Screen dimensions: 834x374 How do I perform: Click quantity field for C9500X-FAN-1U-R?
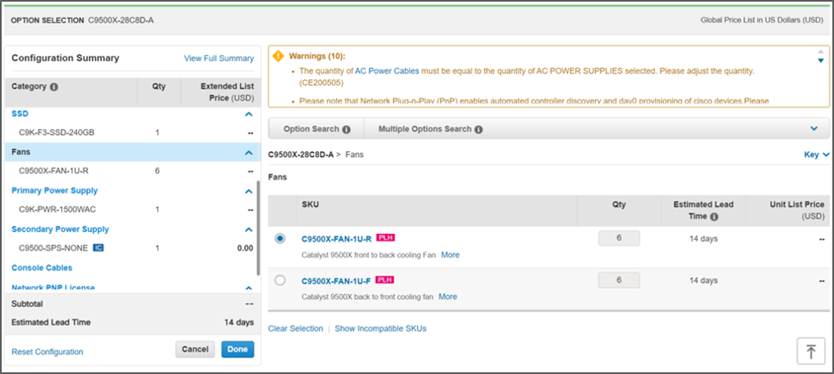[619, 238]
